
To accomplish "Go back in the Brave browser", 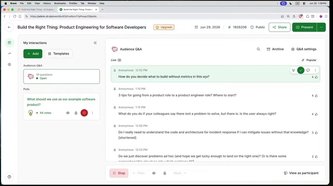I will pos(5,16).
